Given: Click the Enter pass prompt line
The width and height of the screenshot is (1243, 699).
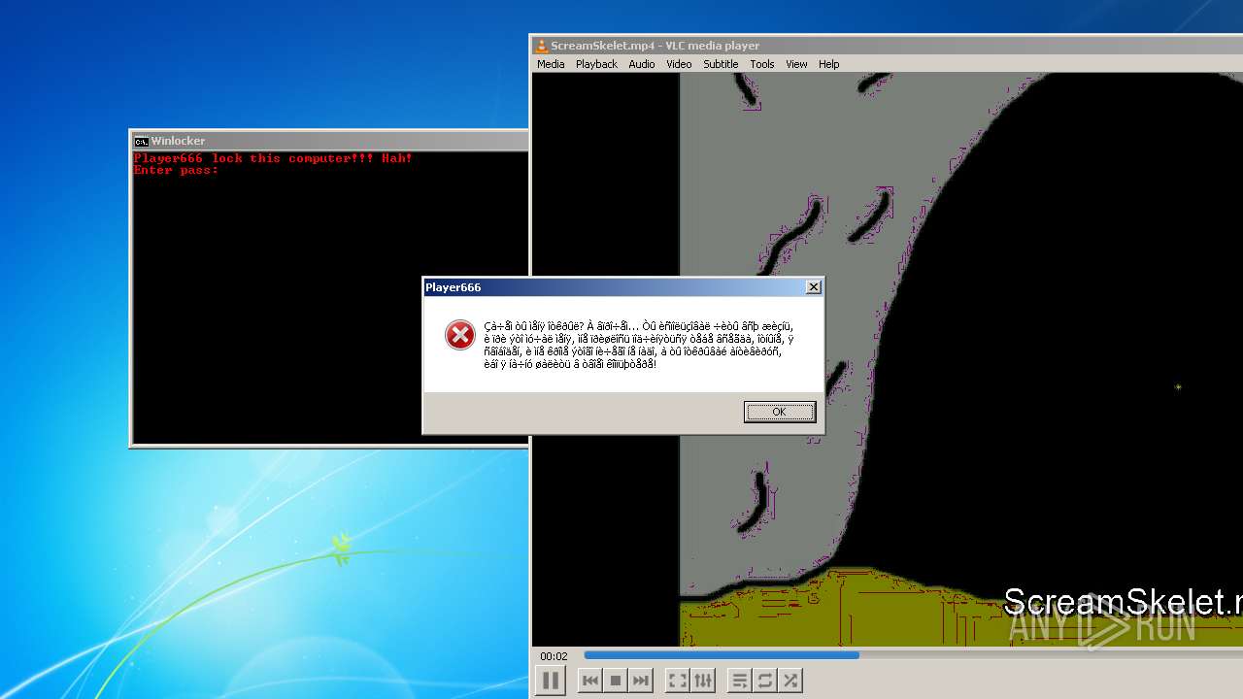Looking at the screenshot, I should (x=176, y=170).
